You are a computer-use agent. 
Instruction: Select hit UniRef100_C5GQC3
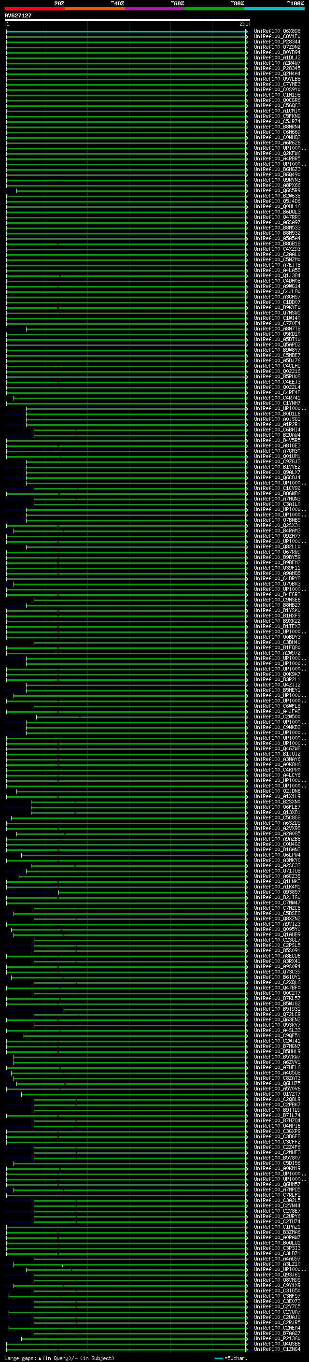point(277,105)
